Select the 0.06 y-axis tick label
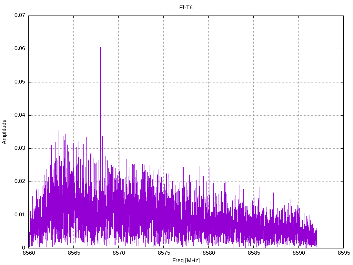353x265 pixels. pos(20,49)
